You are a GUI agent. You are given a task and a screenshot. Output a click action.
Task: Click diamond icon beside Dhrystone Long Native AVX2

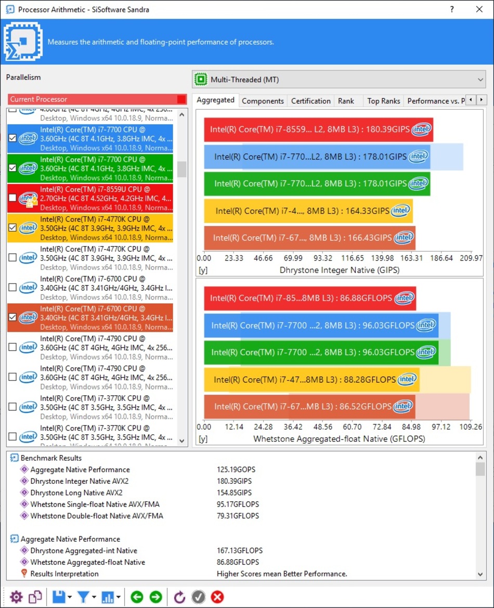[x=24, y=493]
